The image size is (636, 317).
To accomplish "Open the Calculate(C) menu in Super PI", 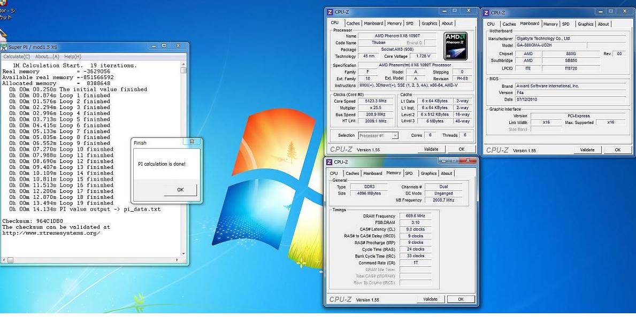I will coord(17,57).
